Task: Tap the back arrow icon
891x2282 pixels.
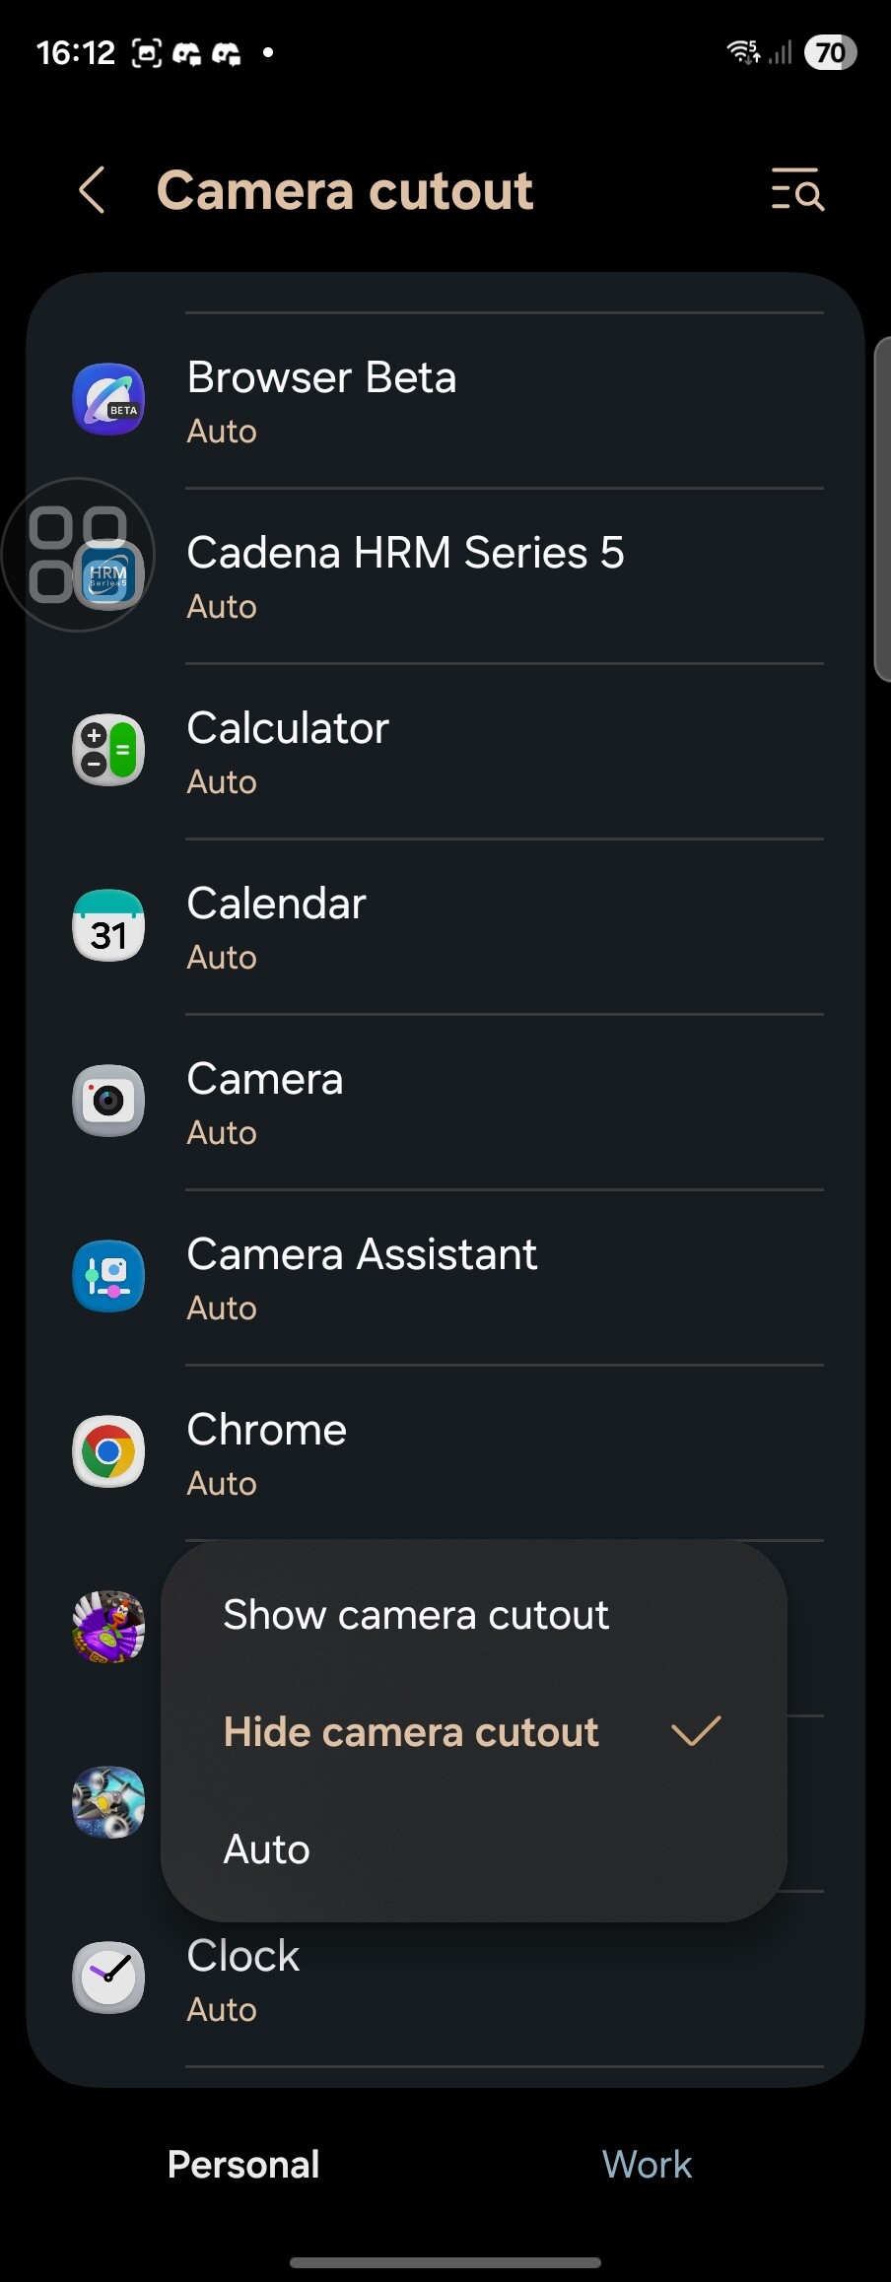Action: click(92, 190)
